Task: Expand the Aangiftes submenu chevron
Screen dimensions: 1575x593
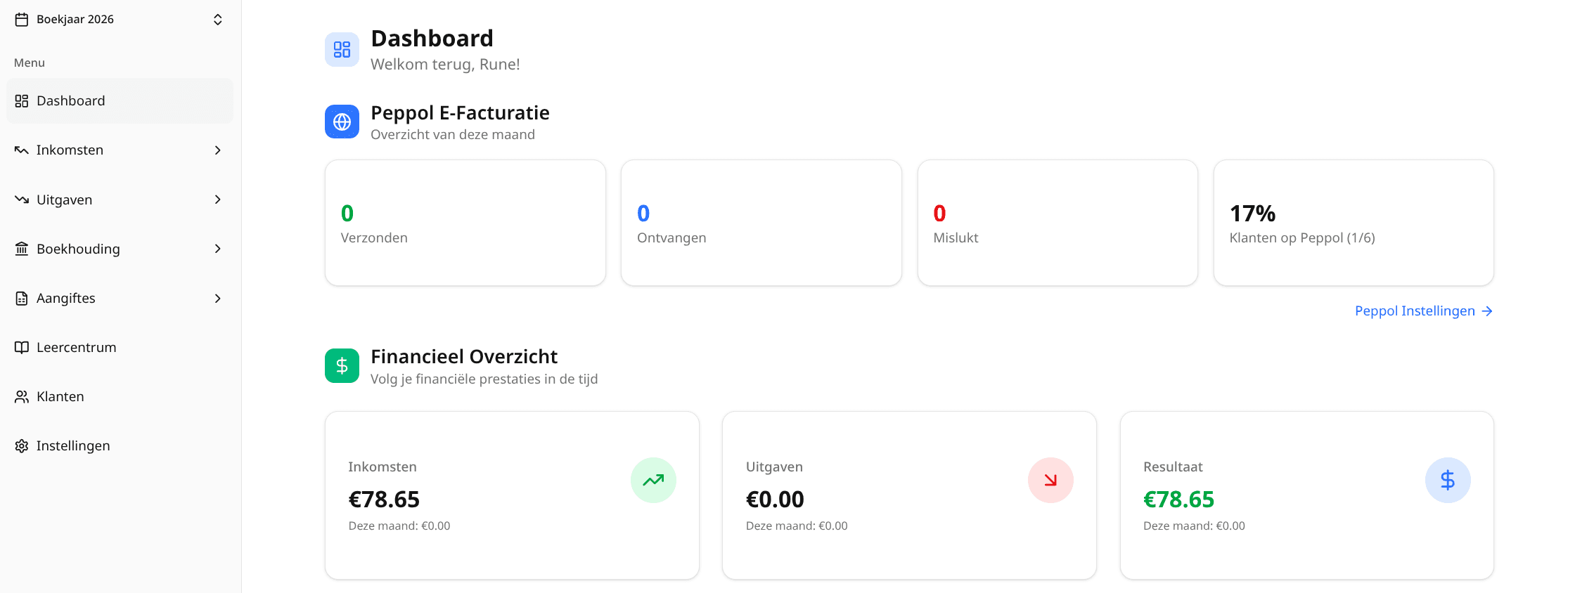Action: 218,298
